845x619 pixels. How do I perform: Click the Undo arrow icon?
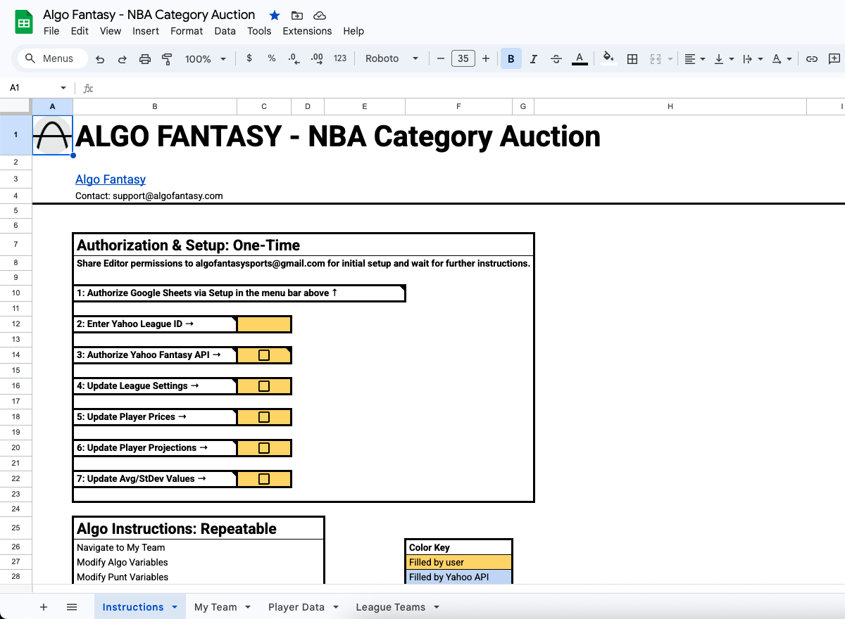click(x=100, y=59)
